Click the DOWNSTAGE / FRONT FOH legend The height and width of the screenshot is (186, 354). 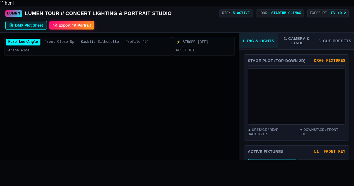point(319,132)
